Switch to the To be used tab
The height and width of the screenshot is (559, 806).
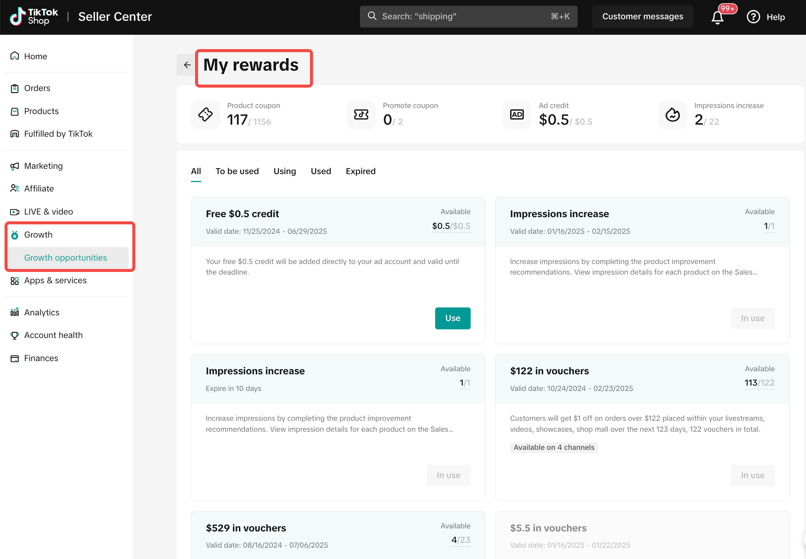pyautogui.click(x=237, y=171)
